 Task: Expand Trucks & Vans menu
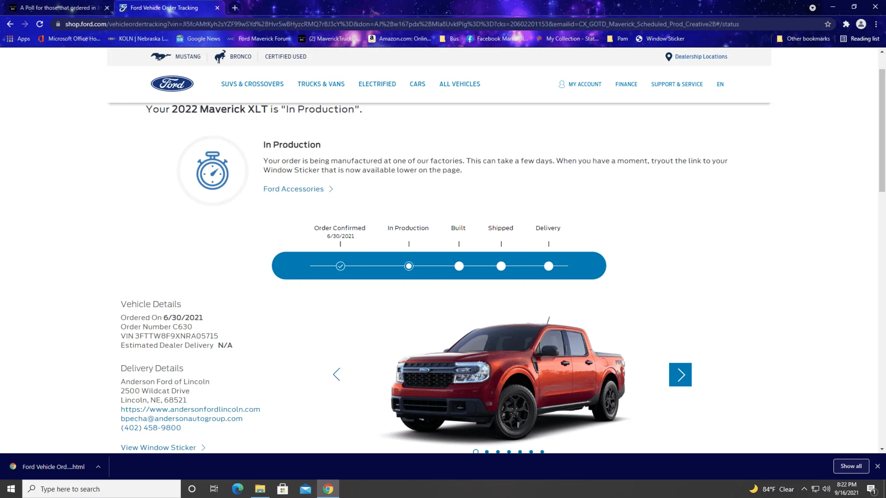click(x=321, y=84)
